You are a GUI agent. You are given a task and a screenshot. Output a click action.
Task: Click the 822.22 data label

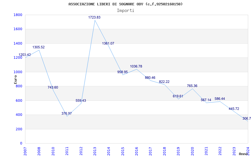(164, 82)
